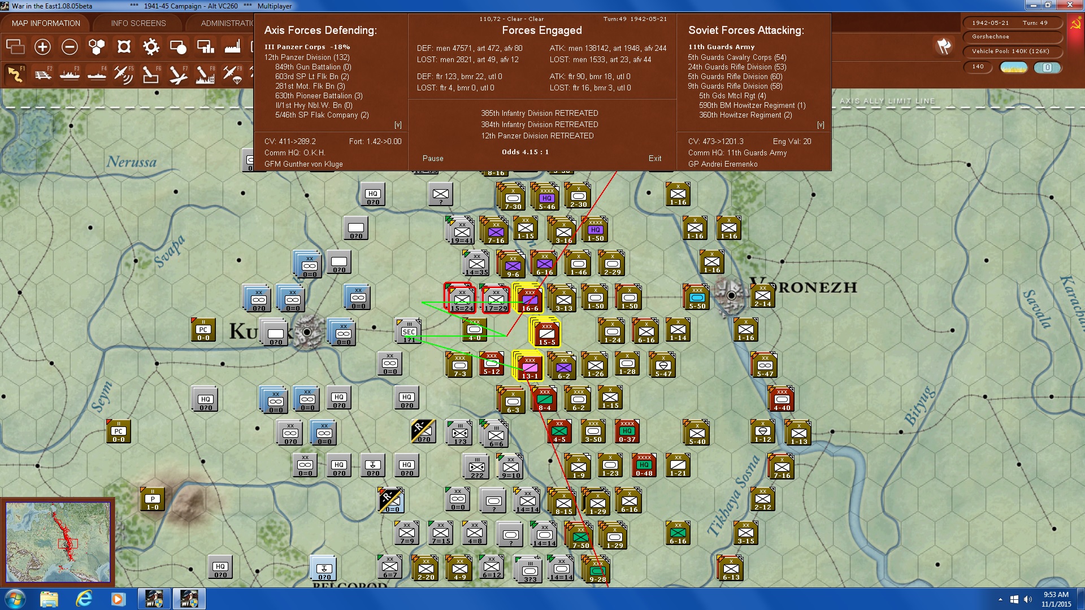1085x610 pixels.
Task: Pause the combat resolution display
Action: point(432,159)
